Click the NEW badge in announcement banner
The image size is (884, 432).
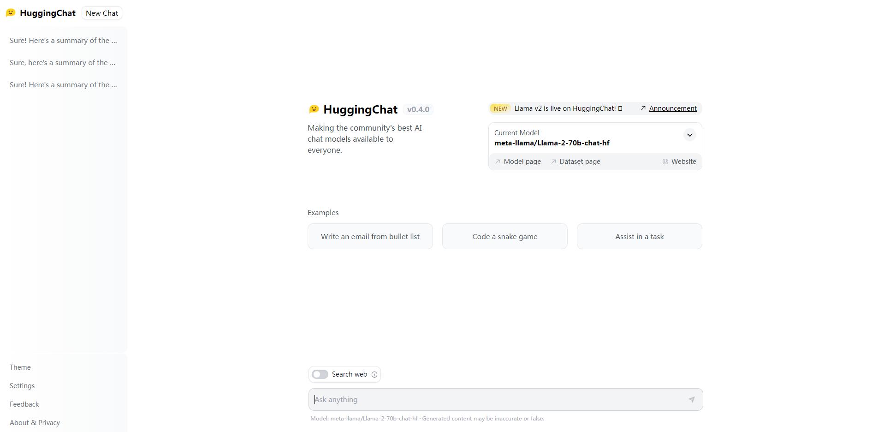click(x=500, y=108)
